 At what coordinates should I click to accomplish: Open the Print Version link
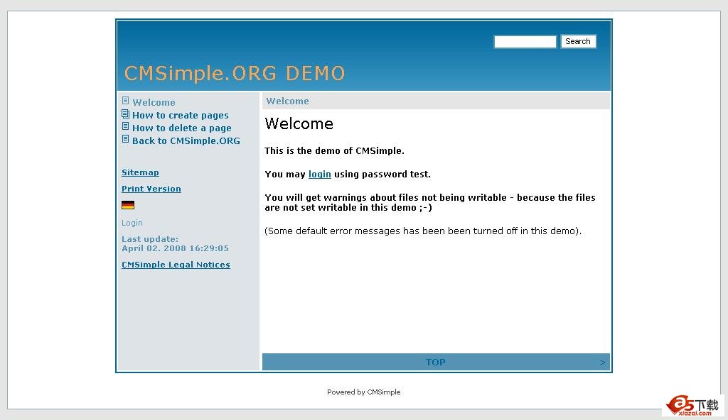[151, 189]
